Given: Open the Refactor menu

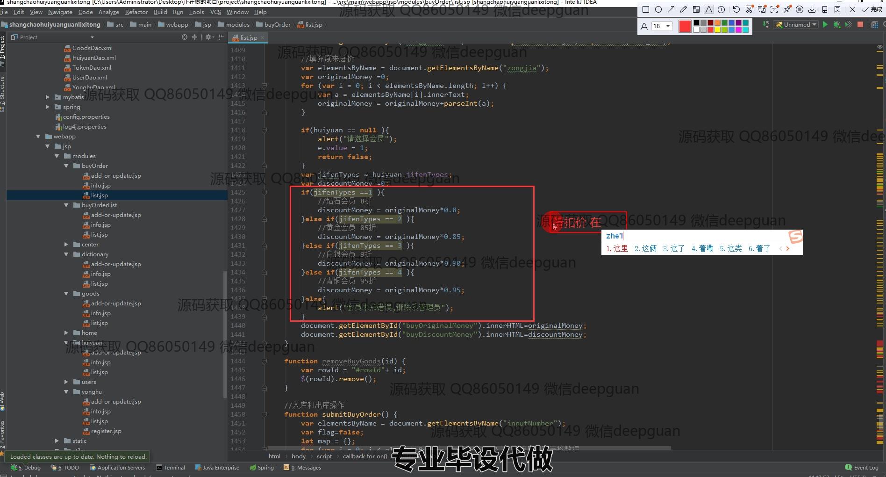Looking at the screenshot, I should (136, 12).
